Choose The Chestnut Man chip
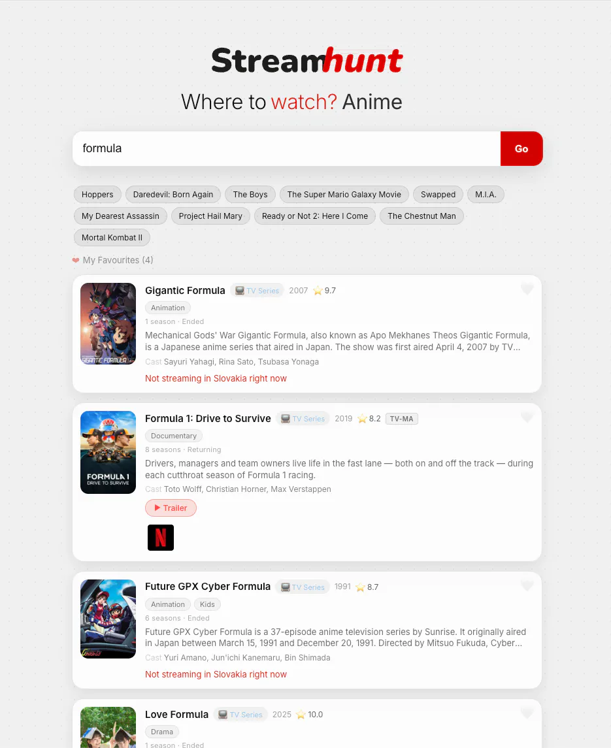 (x=421, y=216)
